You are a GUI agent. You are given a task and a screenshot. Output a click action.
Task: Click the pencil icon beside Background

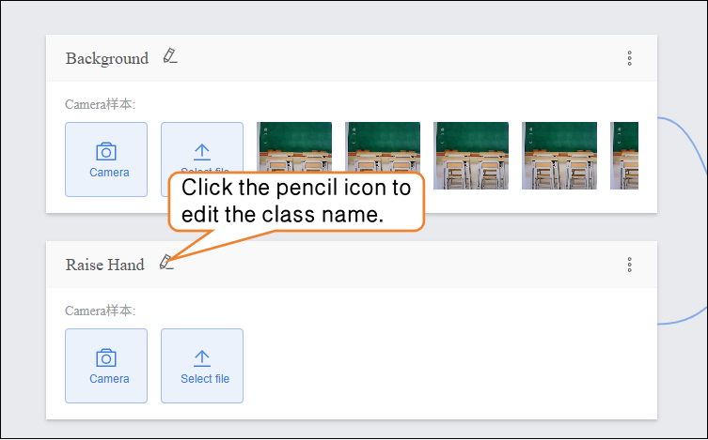pyautogui.click(x=169, y=56)
